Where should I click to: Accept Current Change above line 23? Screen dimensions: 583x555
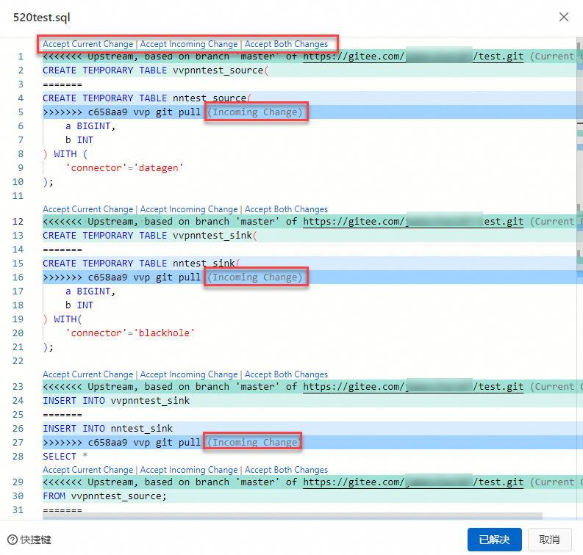pos(87,374)
